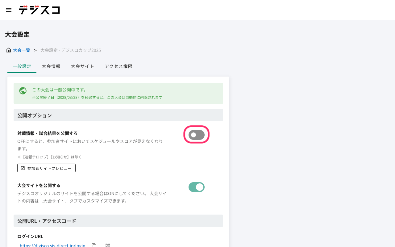Click the home icon in breadcrumb

tap(9, 50)
